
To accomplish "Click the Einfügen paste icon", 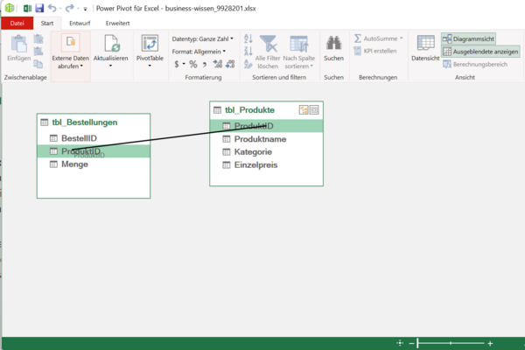I will pos(18,44).
